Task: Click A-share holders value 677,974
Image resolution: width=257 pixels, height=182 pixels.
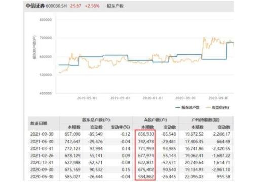Action: pyautogui.click(x=146, y=156)
